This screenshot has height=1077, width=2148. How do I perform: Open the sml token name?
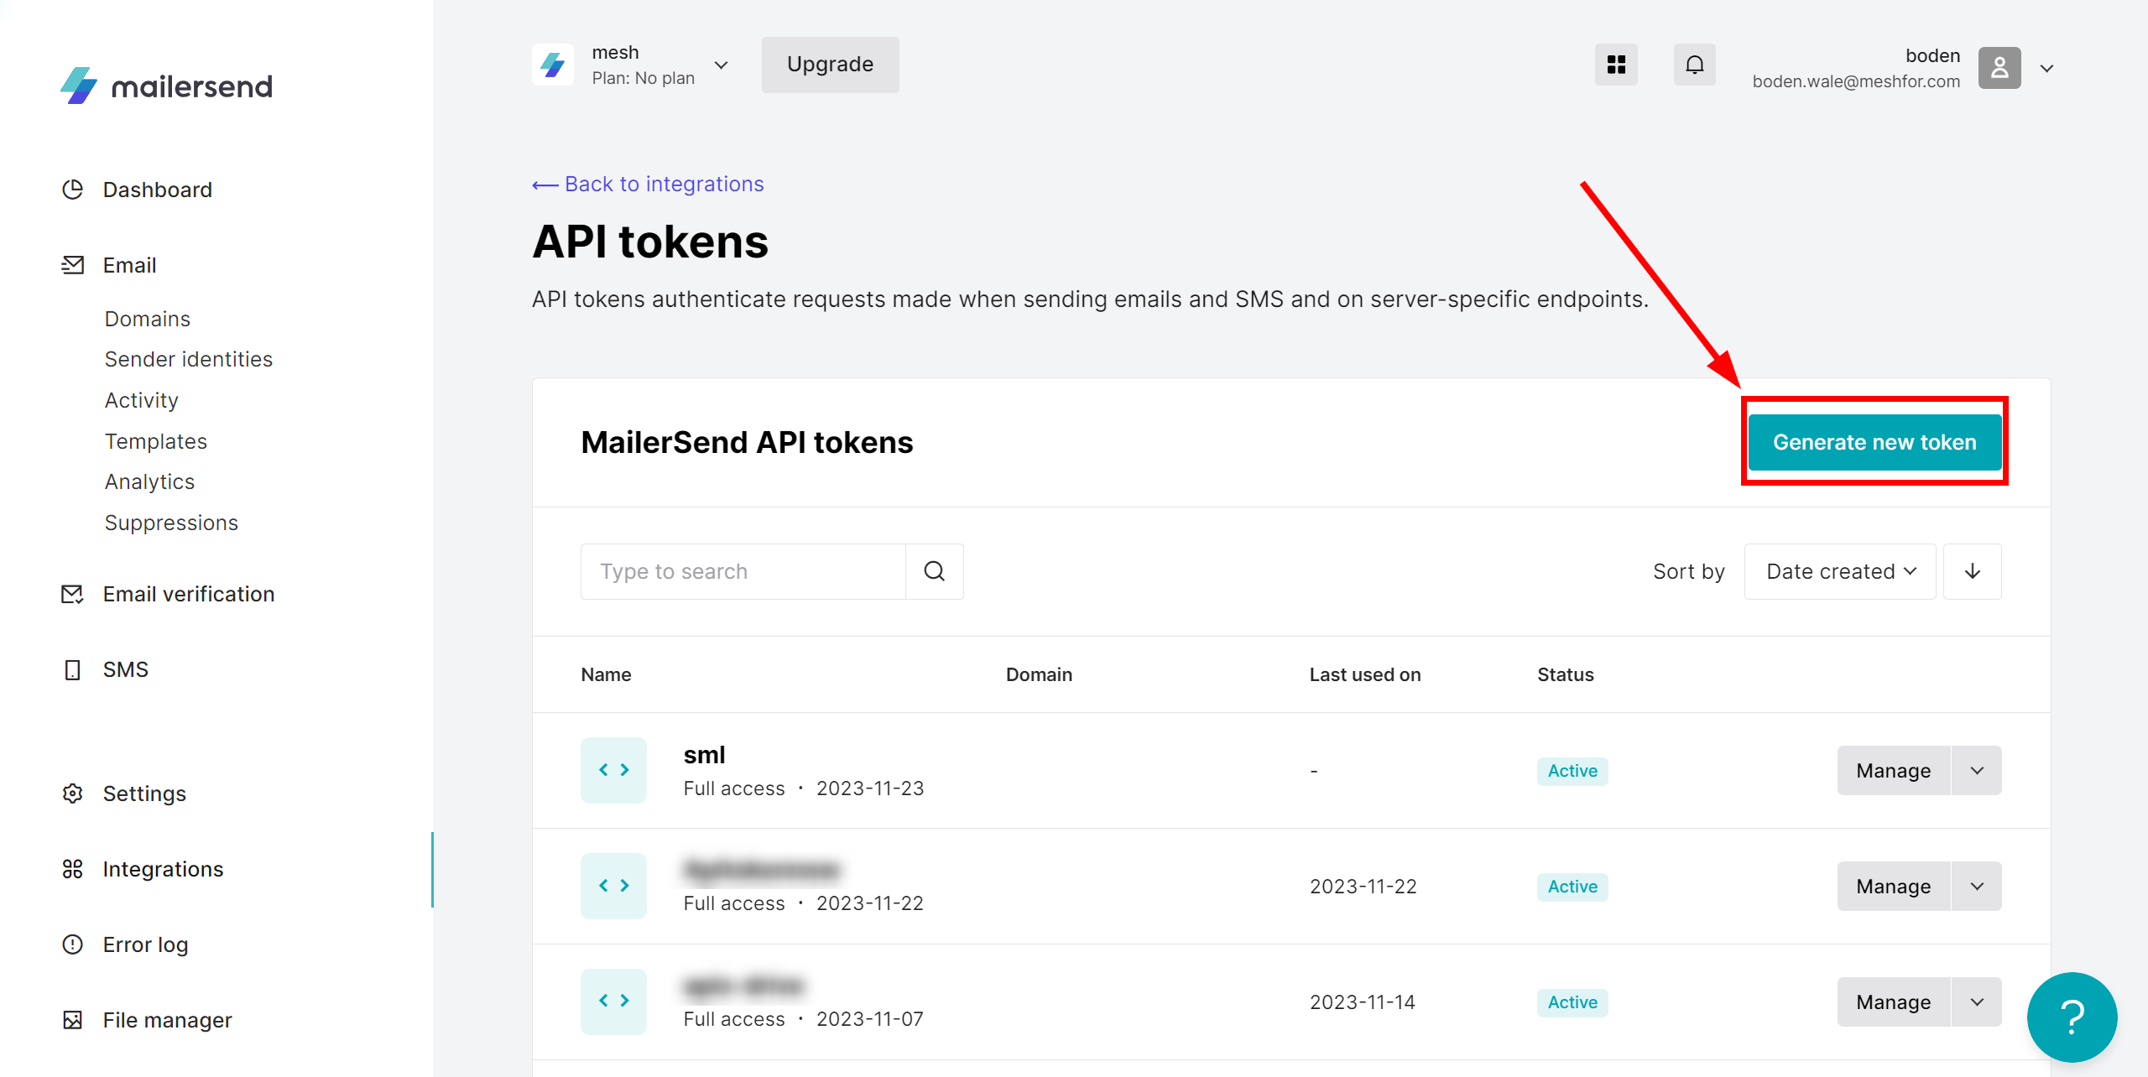tap(704, 755)
